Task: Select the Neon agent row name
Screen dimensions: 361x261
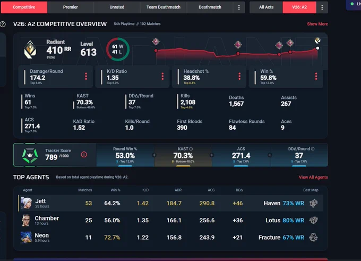Action: tap(41, 235)
